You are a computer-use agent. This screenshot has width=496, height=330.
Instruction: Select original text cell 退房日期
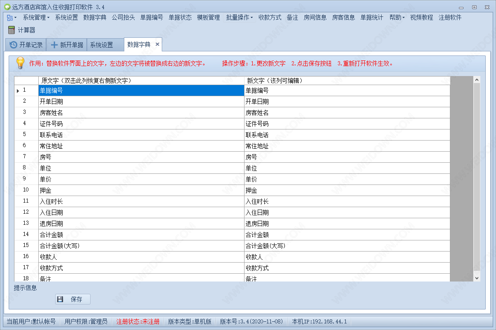pos(141,224)
